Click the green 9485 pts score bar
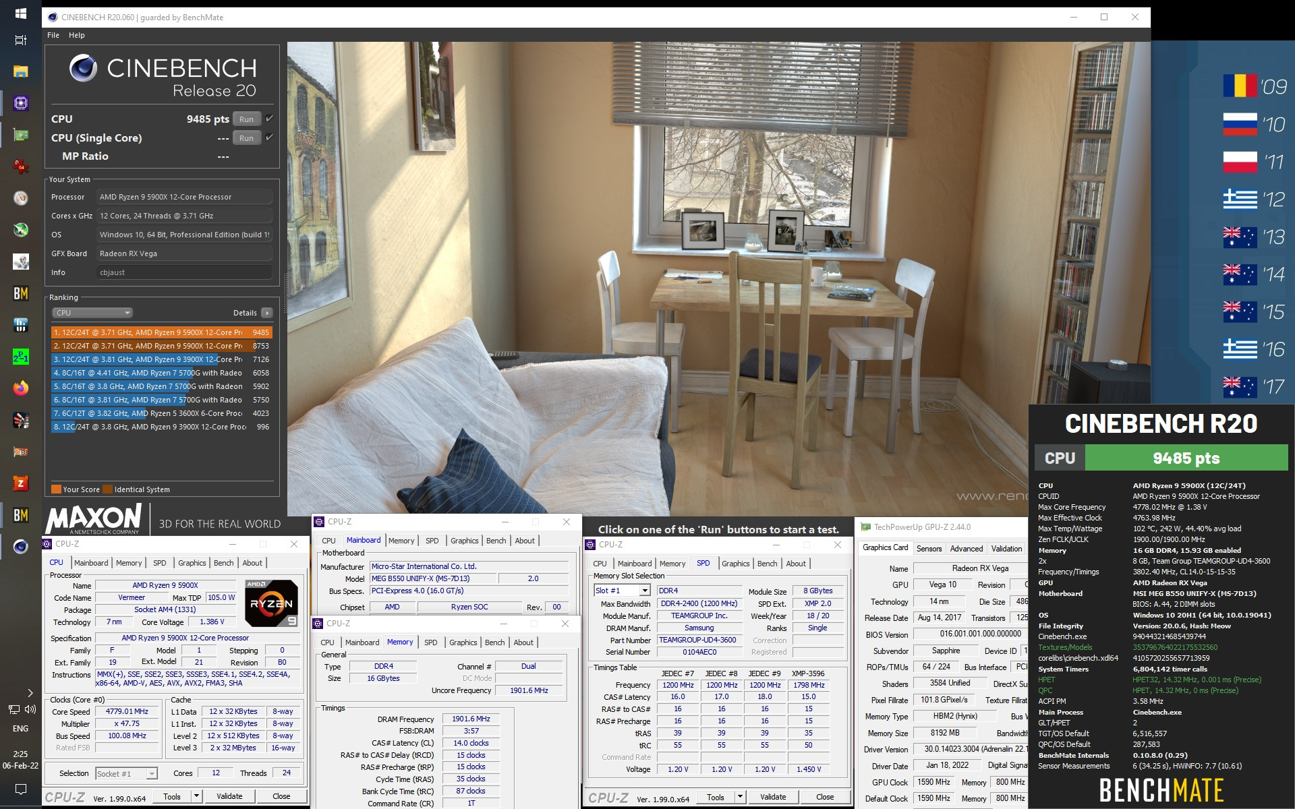 click(1186, 458)
